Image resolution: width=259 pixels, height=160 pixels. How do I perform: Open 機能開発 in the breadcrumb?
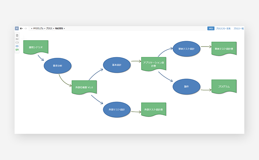pos(59,28)
